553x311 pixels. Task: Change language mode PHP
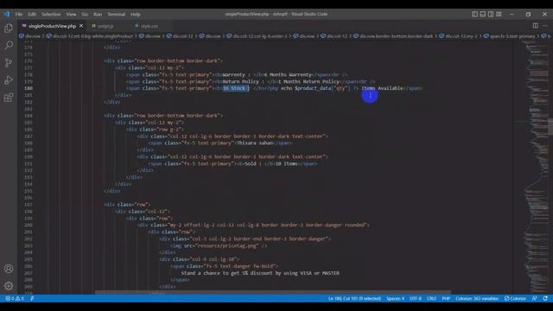pos(446,298)
